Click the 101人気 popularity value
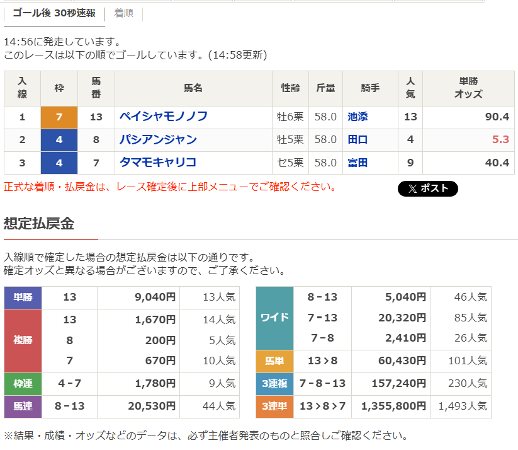 468,361
